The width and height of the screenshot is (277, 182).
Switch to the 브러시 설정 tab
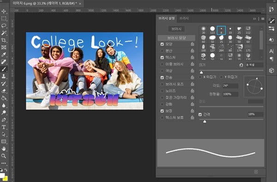[166, 18]
